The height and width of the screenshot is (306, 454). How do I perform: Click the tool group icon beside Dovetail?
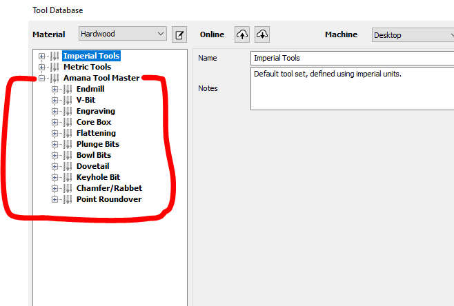[x=68, y=166]
